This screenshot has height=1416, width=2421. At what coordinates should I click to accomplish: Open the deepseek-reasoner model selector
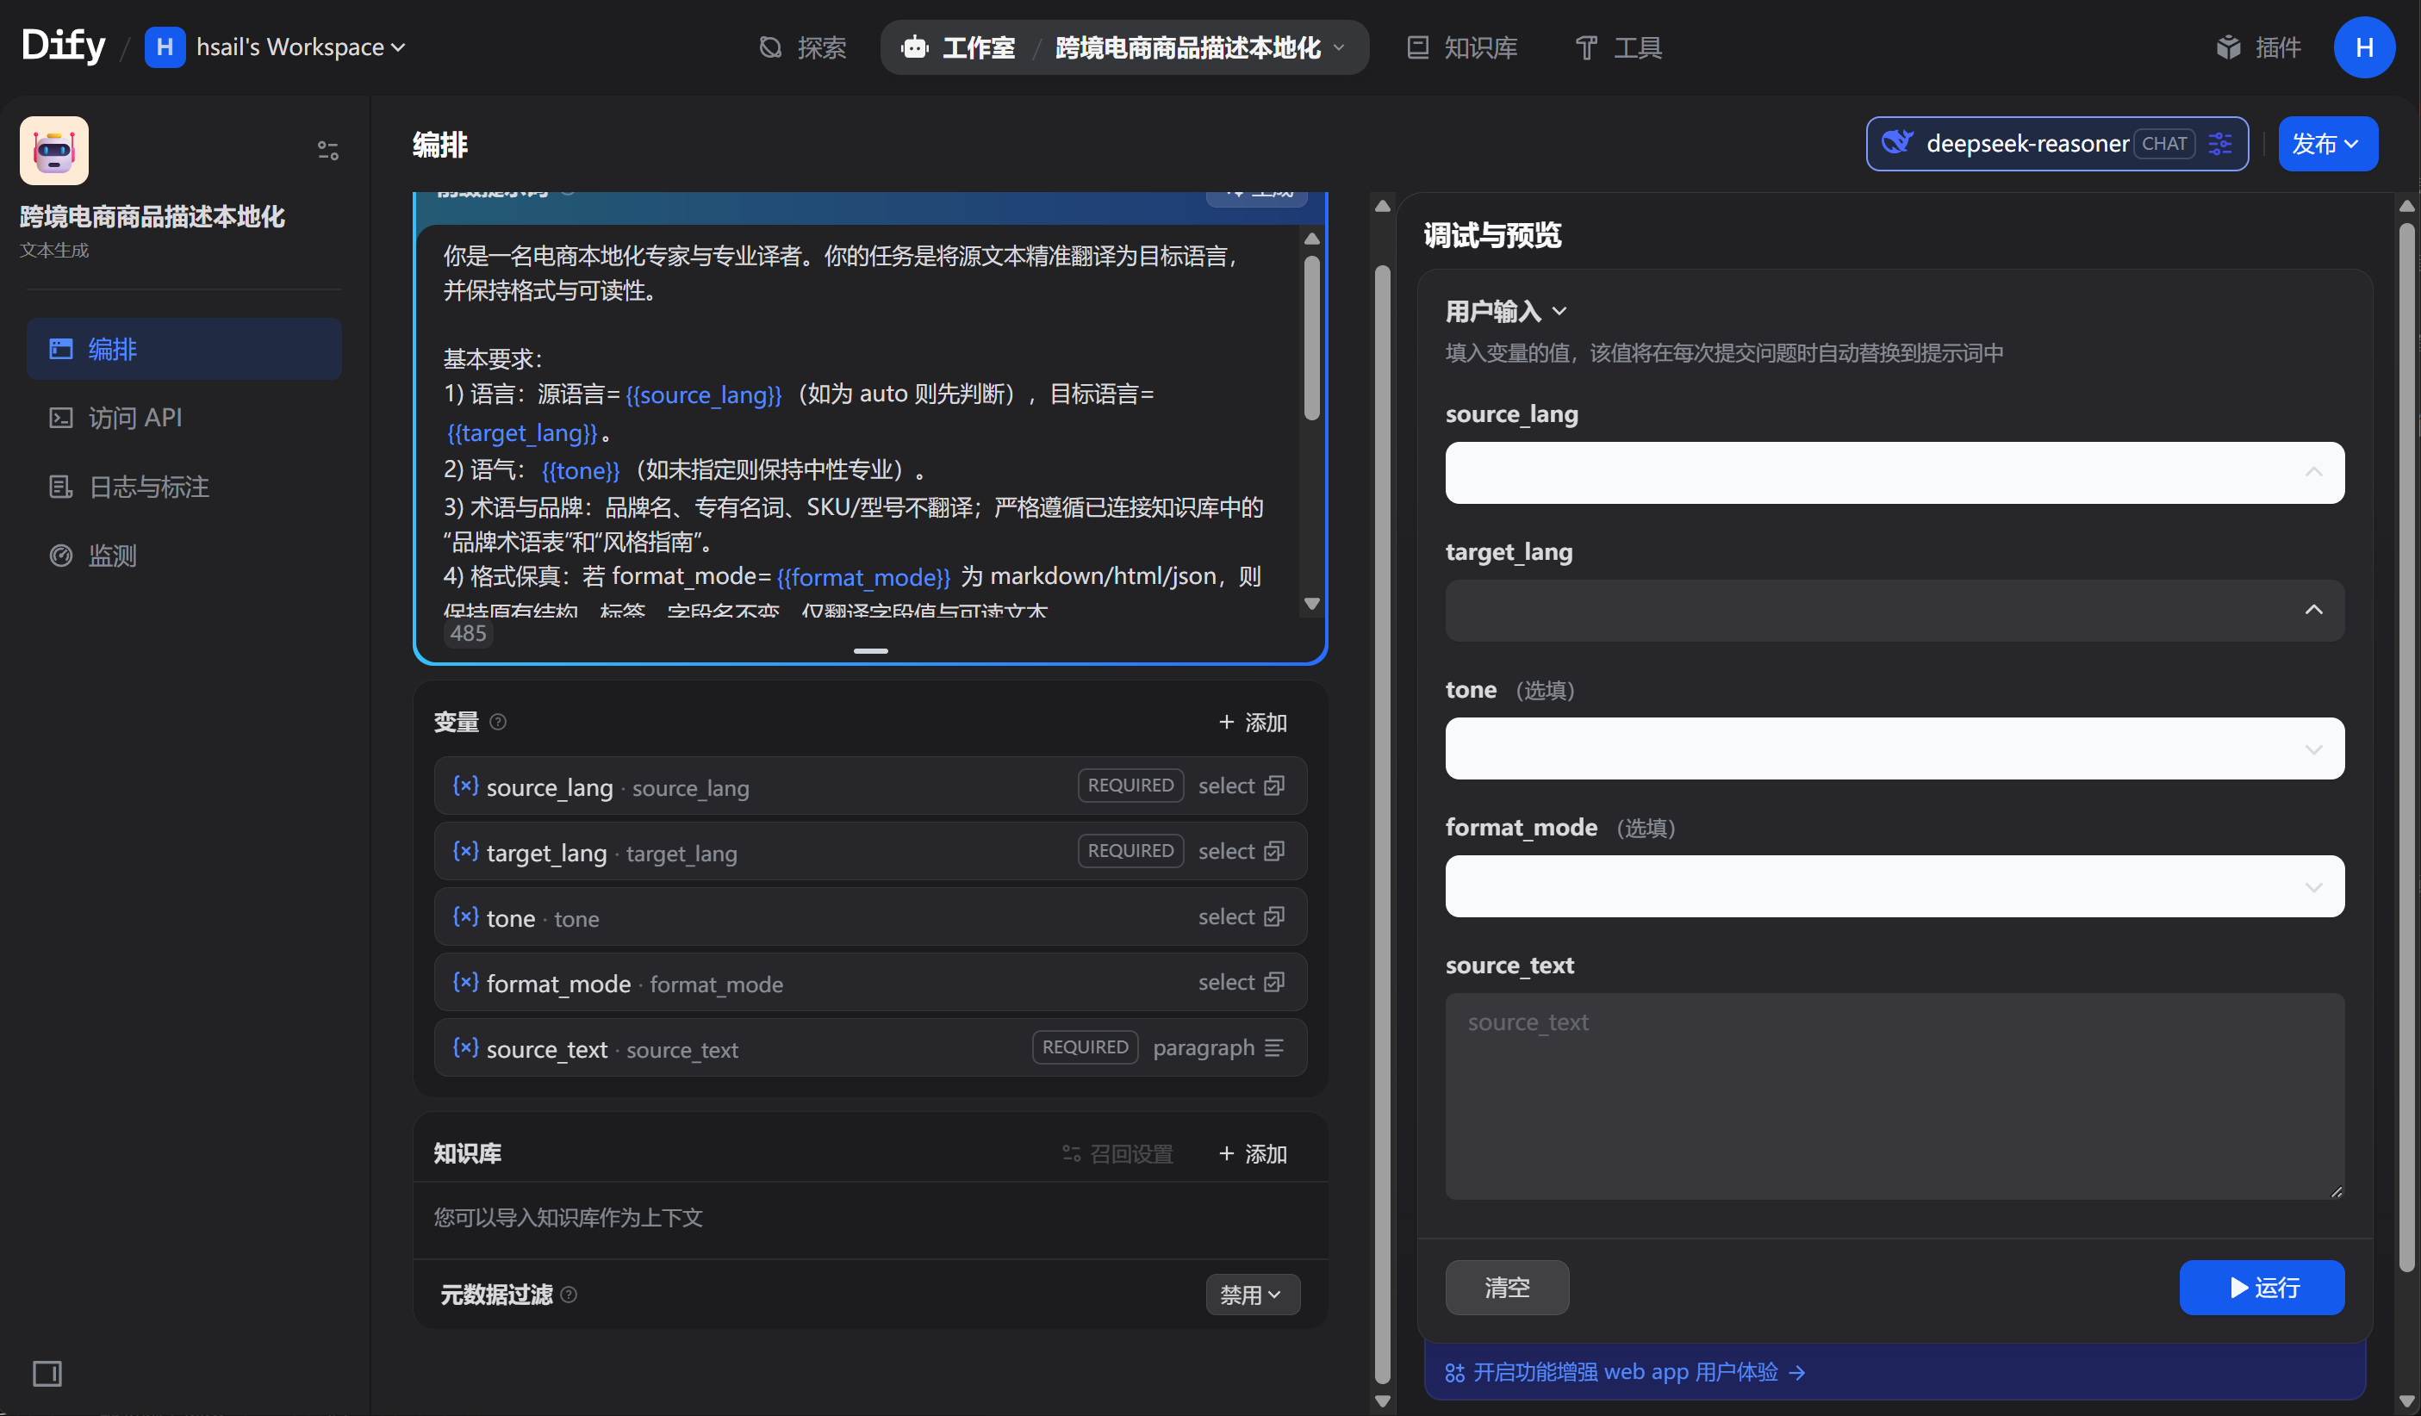[2057, 144]
